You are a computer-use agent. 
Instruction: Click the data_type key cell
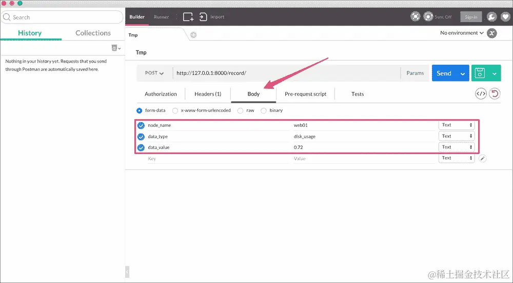[x=219, y=136]
